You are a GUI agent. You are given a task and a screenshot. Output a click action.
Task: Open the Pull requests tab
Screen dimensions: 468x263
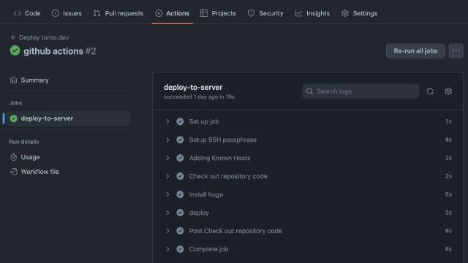[x=118, y=13]
